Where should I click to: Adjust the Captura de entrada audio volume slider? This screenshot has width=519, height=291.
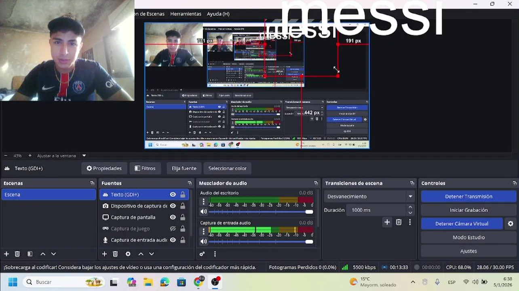pos(261,242)
